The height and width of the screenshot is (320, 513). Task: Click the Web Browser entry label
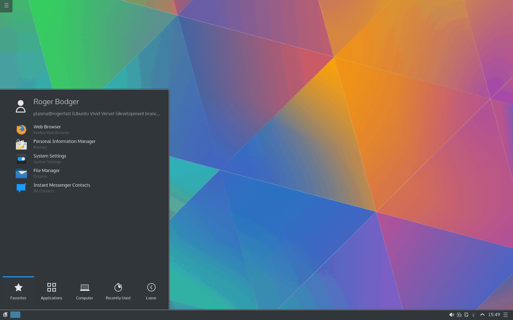pyautogui.click(x=47, y=127)
